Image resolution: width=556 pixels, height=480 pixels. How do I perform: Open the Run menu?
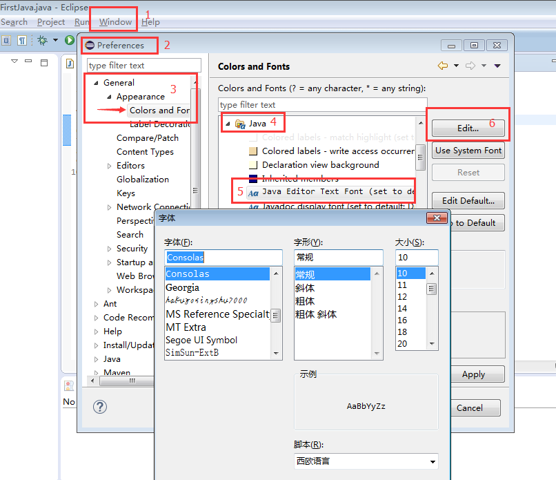pyautogui.click(x=81, y=22)
